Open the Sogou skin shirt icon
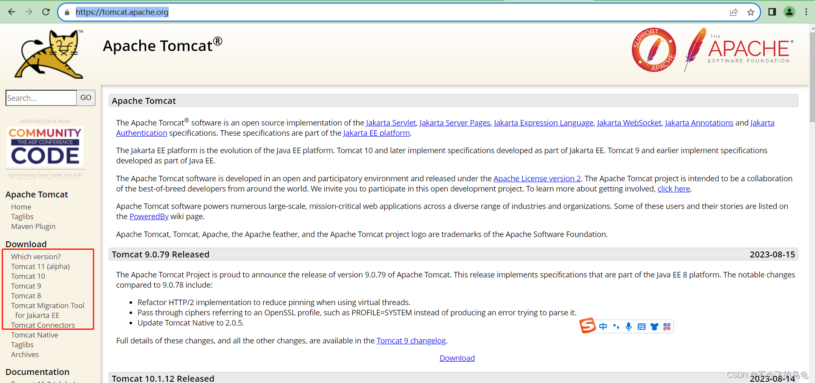This screenshot has height=383, width=815. pyautogui.click(x=654, y=327)
